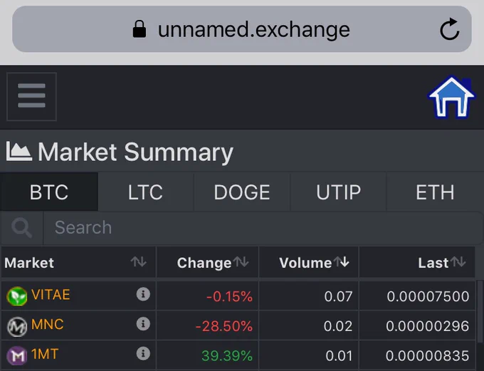Open the hamburger navigation menu
Screen dimensions: 484x371
[x=31, y=96]
